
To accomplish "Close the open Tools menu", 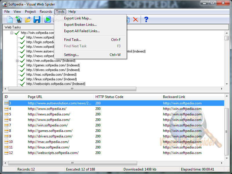I will click(60, 12).
